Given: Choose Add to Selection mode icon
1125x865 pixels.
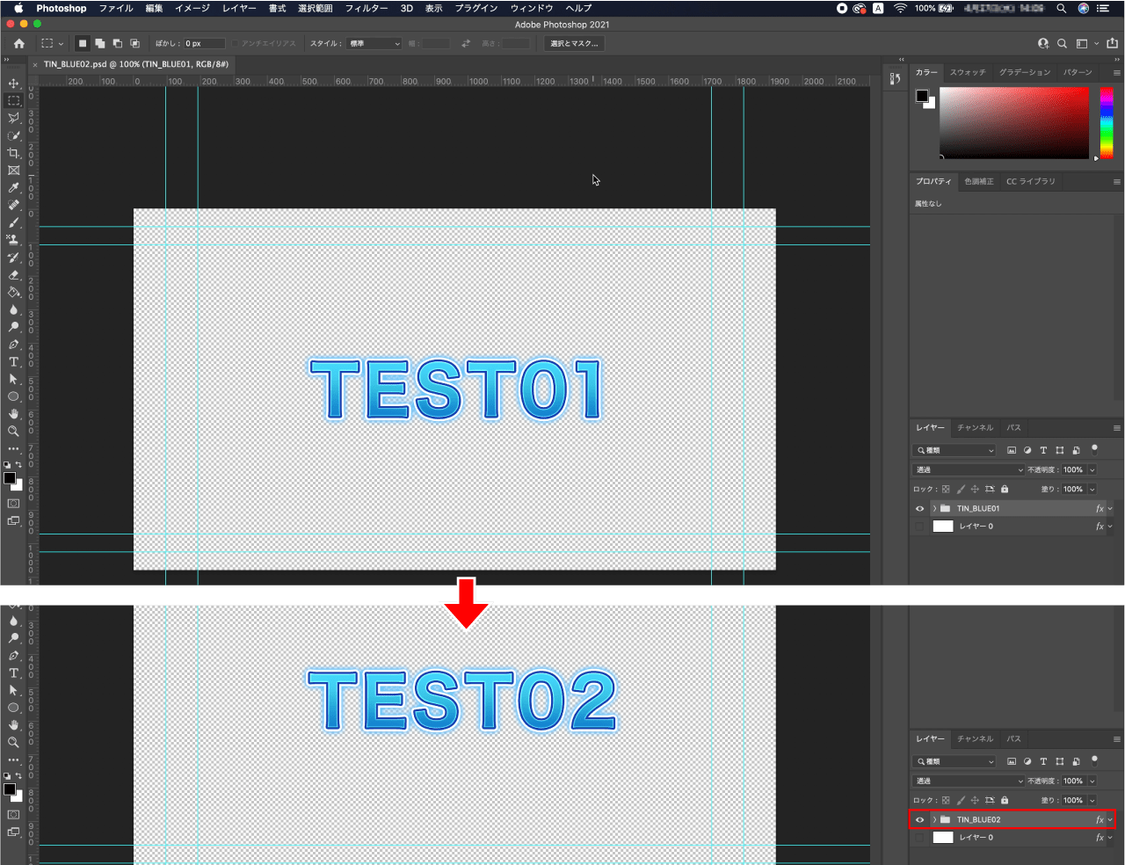Looking at the screenshot, I should [x=100, y=43].
